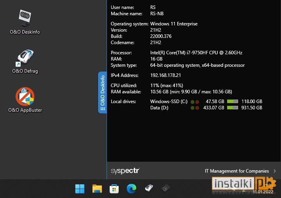Click the usage bar of Windows-SSD (C:)

233,102
